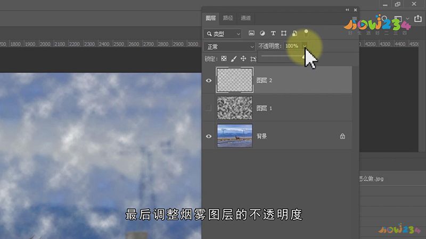Click the opacity dropdown arrow

pos(305,46)
